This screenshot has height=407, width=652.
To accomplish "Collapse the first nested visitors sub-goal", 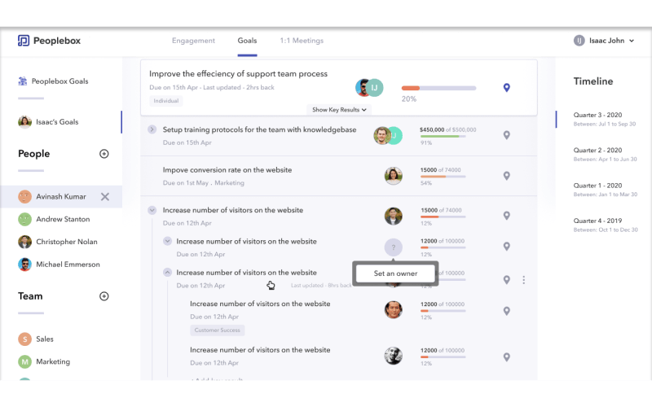I will coord(167,241).
